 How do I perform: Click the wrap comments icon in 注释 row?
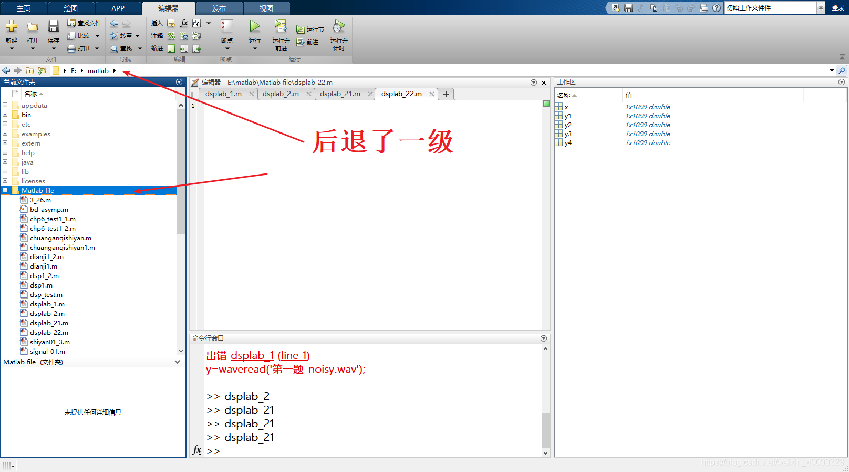[x=196, y=36]
